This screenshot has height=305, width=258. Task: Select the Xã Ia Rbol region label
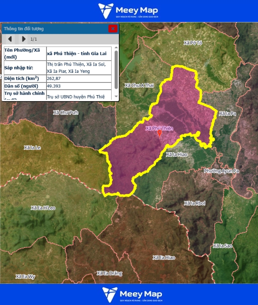click(195, 203)
